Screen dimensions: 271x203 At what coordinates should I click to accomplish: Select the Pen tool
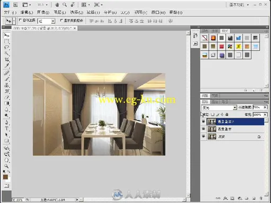coord(6,122)
